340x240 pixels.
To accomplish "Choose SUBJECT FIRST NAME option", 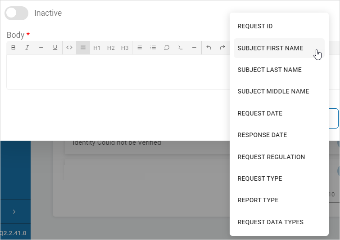I will point(270,48).
